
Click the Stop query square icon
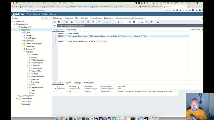[x=118, y=22]
